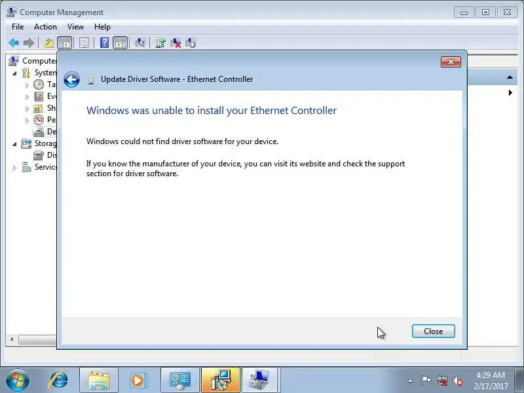
Task: Select the Shared Folders icon in the tree
Action: pos(38,108)
